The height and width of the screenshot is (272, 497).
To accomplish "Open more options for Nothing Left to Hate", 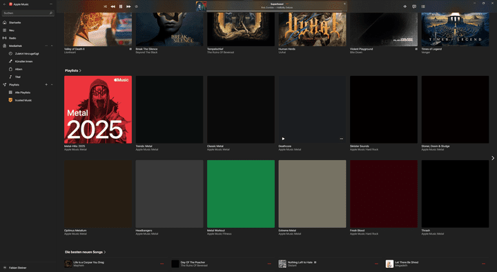I will point(377,264).
